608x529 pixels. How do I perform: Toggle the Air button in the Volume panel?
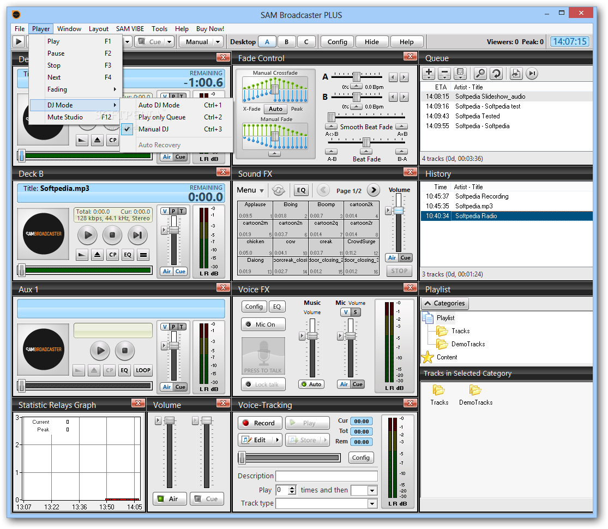(170, 499)
